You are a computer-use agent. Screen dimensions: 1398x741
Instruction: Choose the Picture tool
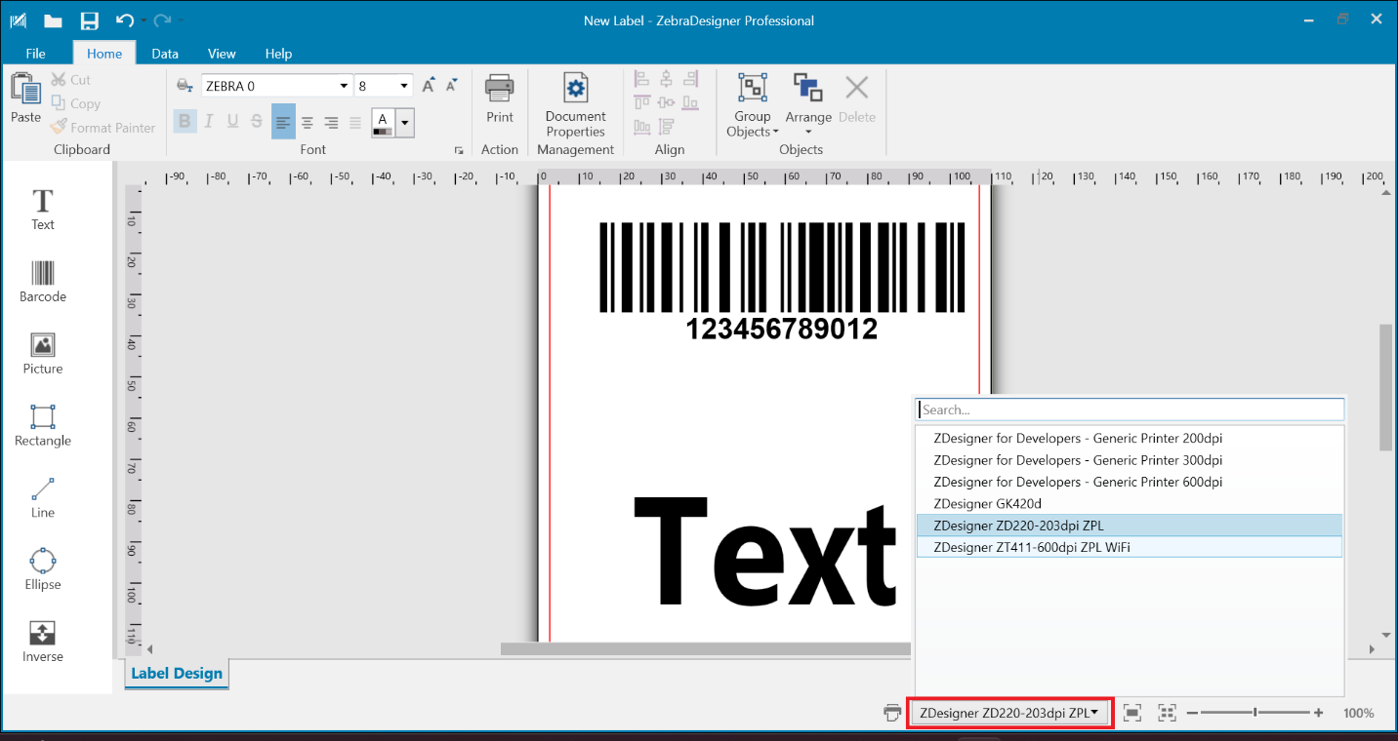click(x=43, y=354)
